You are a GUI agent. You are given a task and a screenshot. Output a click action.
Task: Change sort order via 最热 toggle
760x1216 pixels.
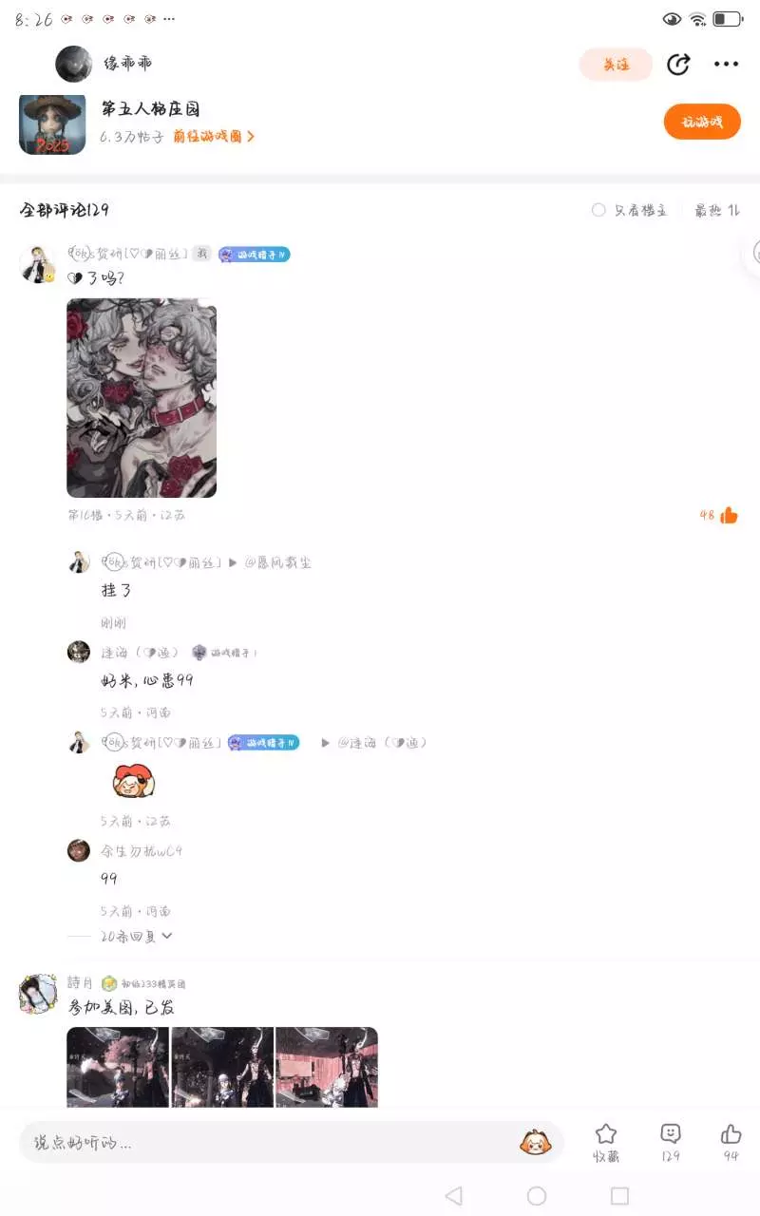tap(717, 210)
